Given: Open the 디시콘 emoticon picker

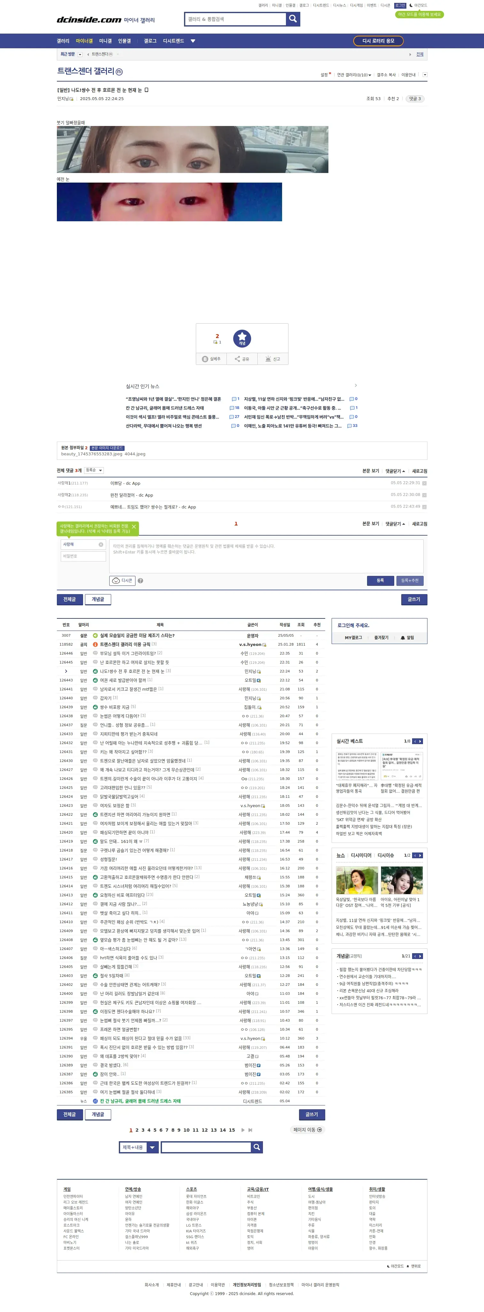Looking at the screenshot, I should [122, 580].
